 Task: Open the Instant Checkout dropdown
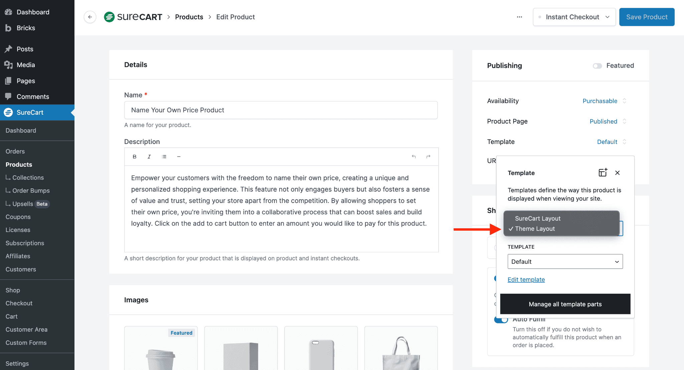coord(574,17)
